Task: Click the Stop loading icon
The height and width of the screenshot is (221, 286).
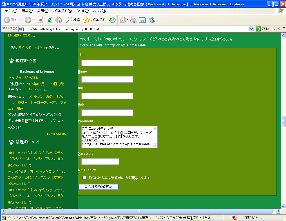Action: [41, 20]
